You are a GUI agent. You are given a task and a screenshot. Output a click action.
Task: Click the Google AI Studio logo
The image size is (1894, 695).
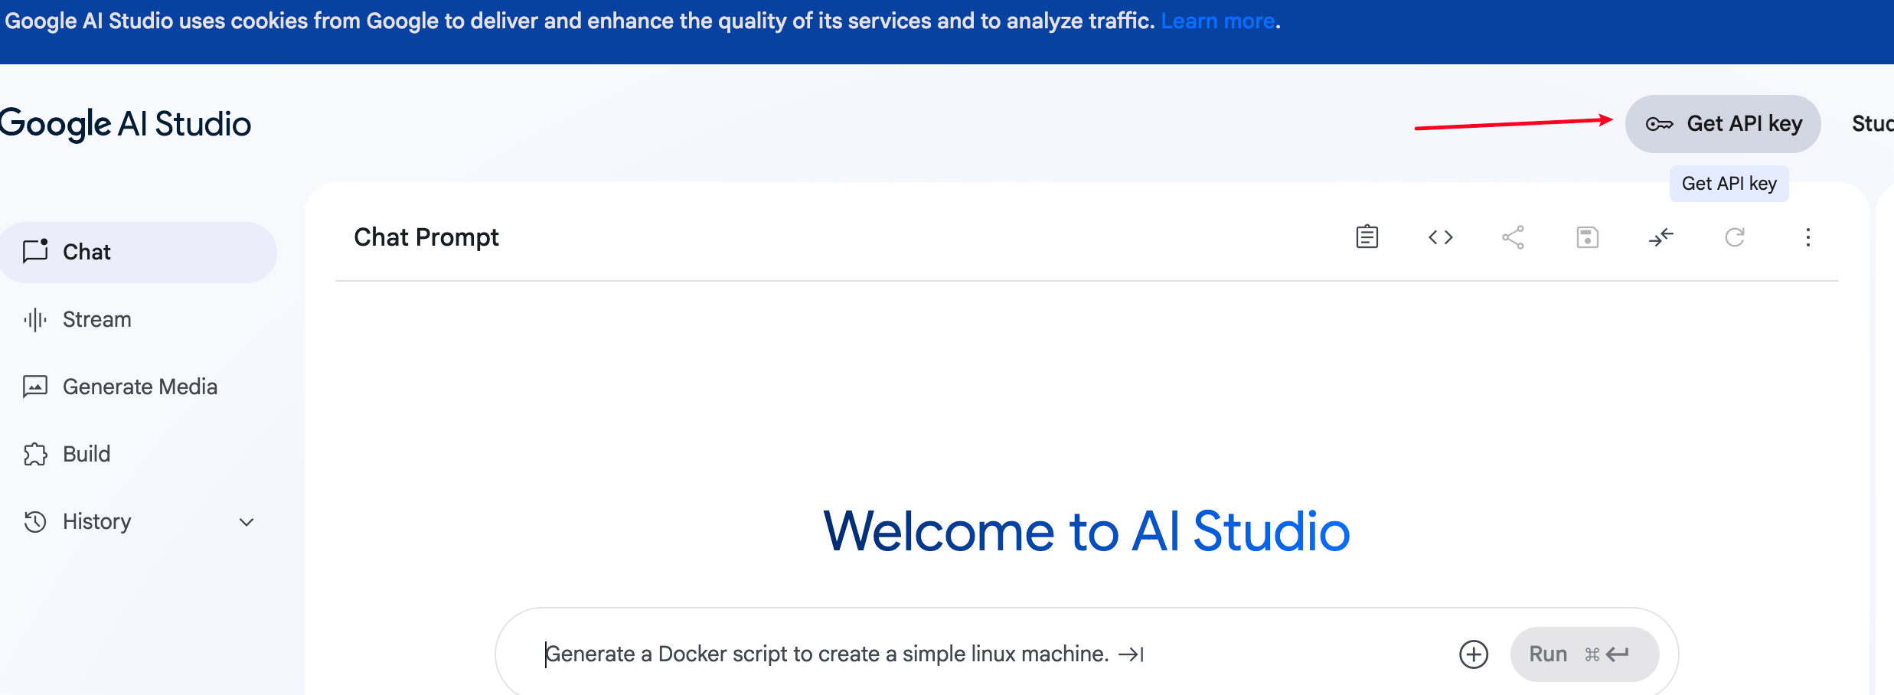pos(126,124)
